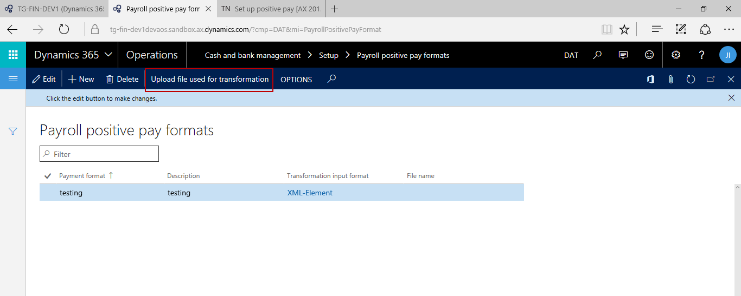
Task: Expand the Dynamics 365 dropdown chevron
Action: [x=108, y=55]
